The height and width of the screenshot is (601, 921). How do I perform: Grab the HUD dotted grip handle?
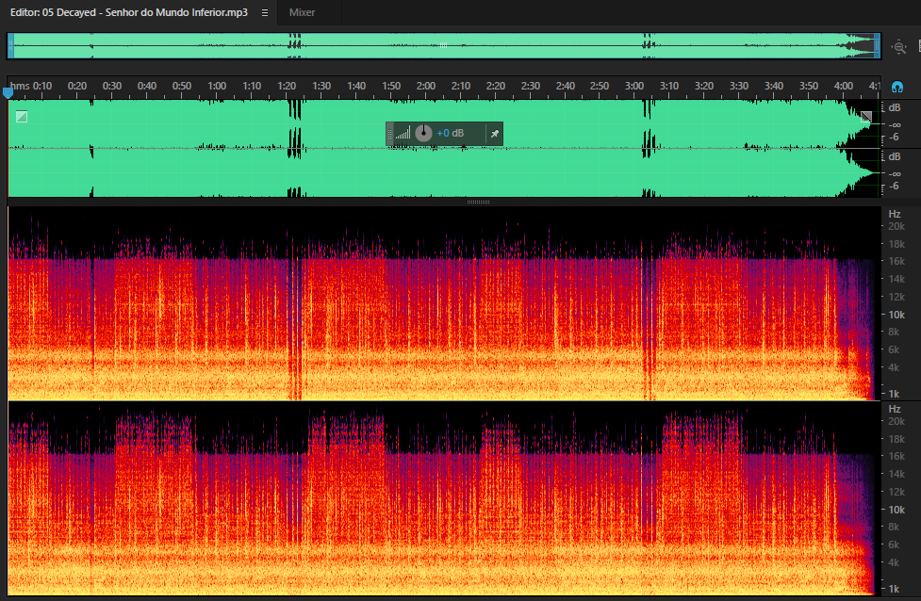click(389, 134)
